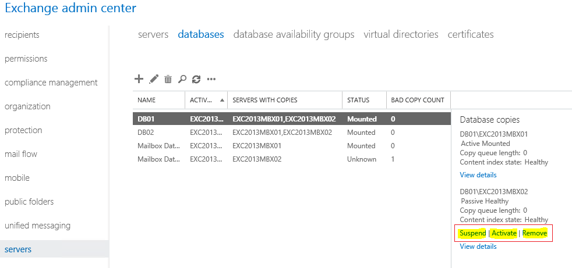Open protection section
Screen dimensions: 572x268
click(23, 130)
